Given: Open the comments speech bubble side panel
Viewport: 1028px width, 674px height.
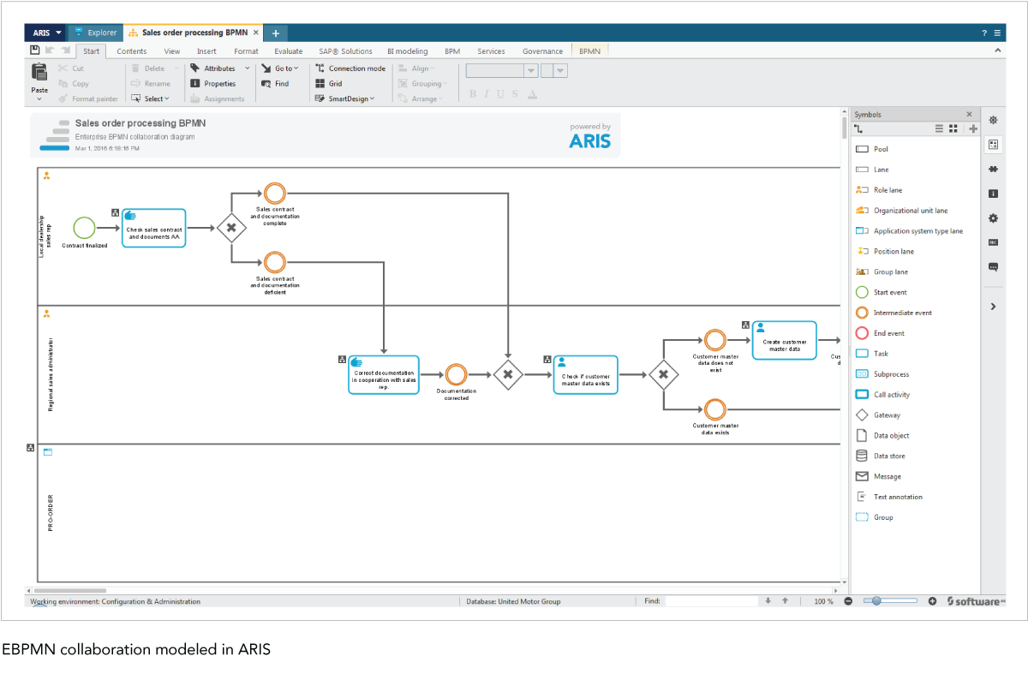Looking at the screenshot, I should coord(993,267).
